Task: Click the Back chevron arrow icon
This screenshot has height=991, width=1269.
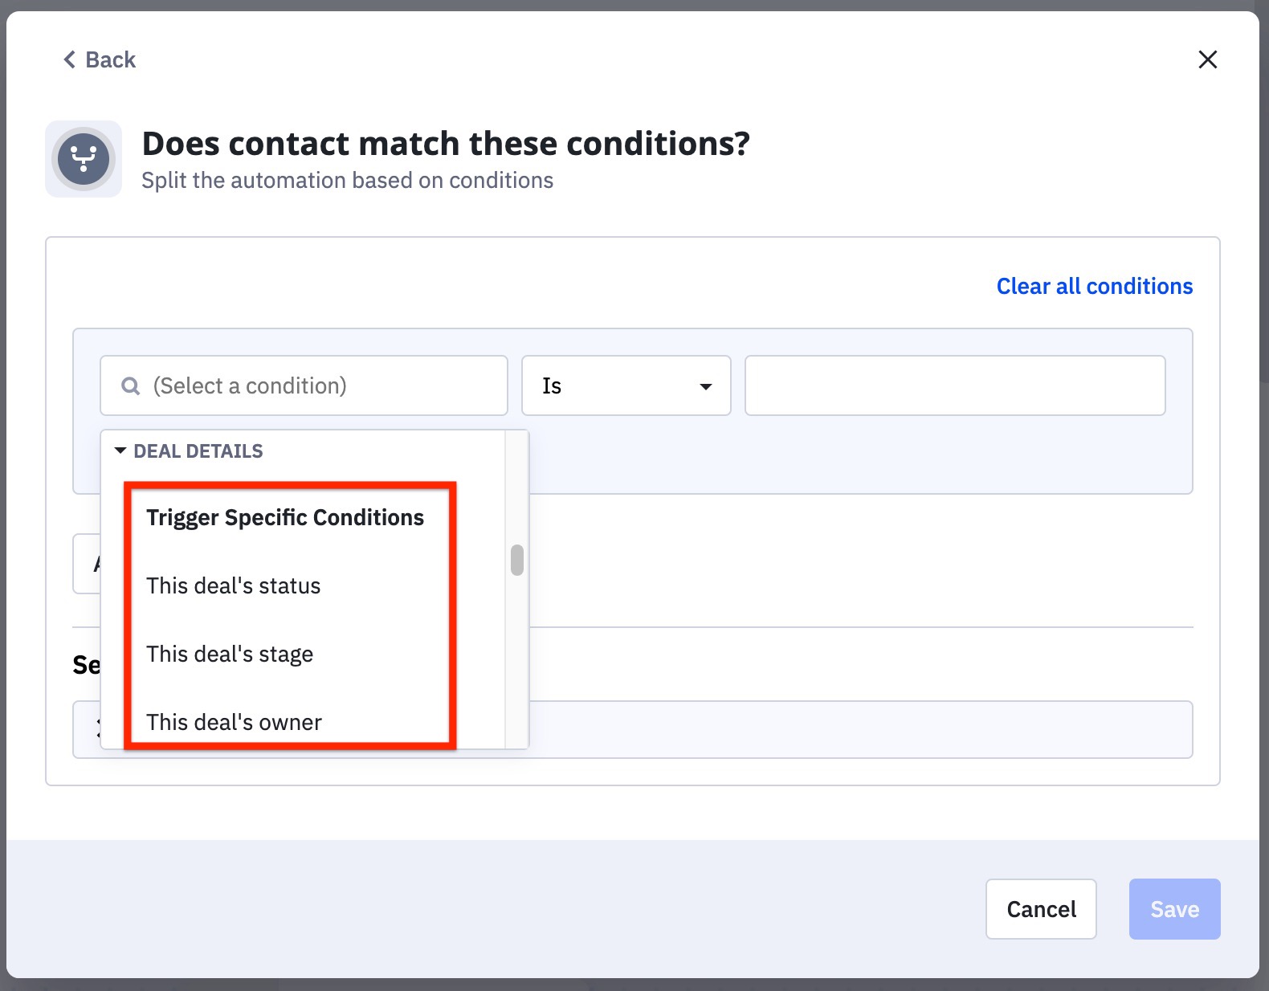Action: pos(70,60)
